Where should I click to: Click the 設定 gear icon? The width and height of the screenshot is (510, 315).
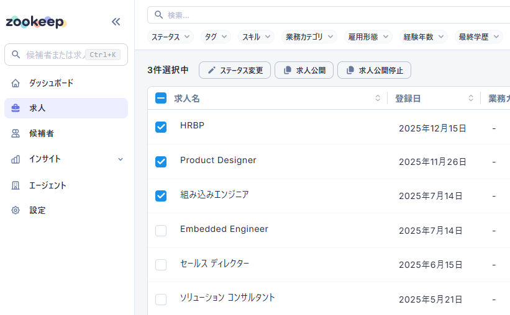click(16, 210)
